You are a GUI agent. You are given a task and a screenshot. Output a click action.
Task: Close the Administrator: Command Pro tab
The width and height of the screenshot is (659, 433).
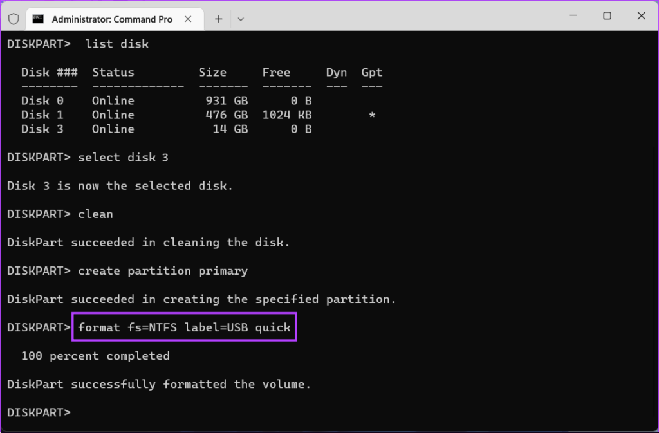point(188,19)
